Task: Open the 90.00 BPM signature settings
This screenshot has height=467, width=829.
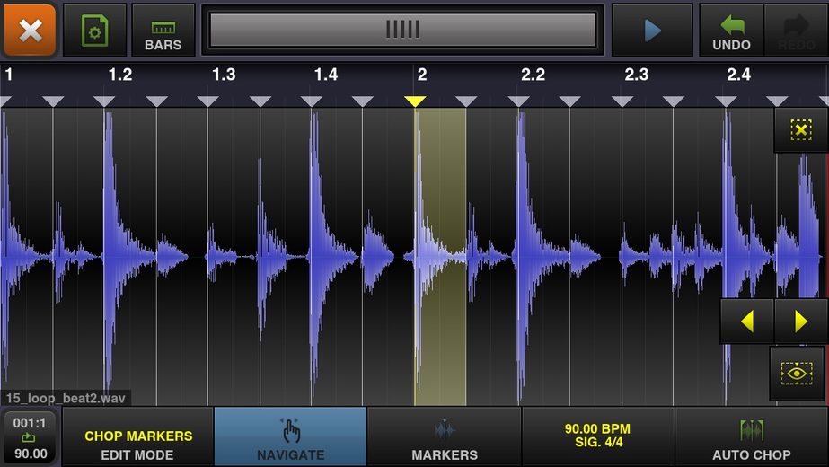Action: tap(598, 437)
